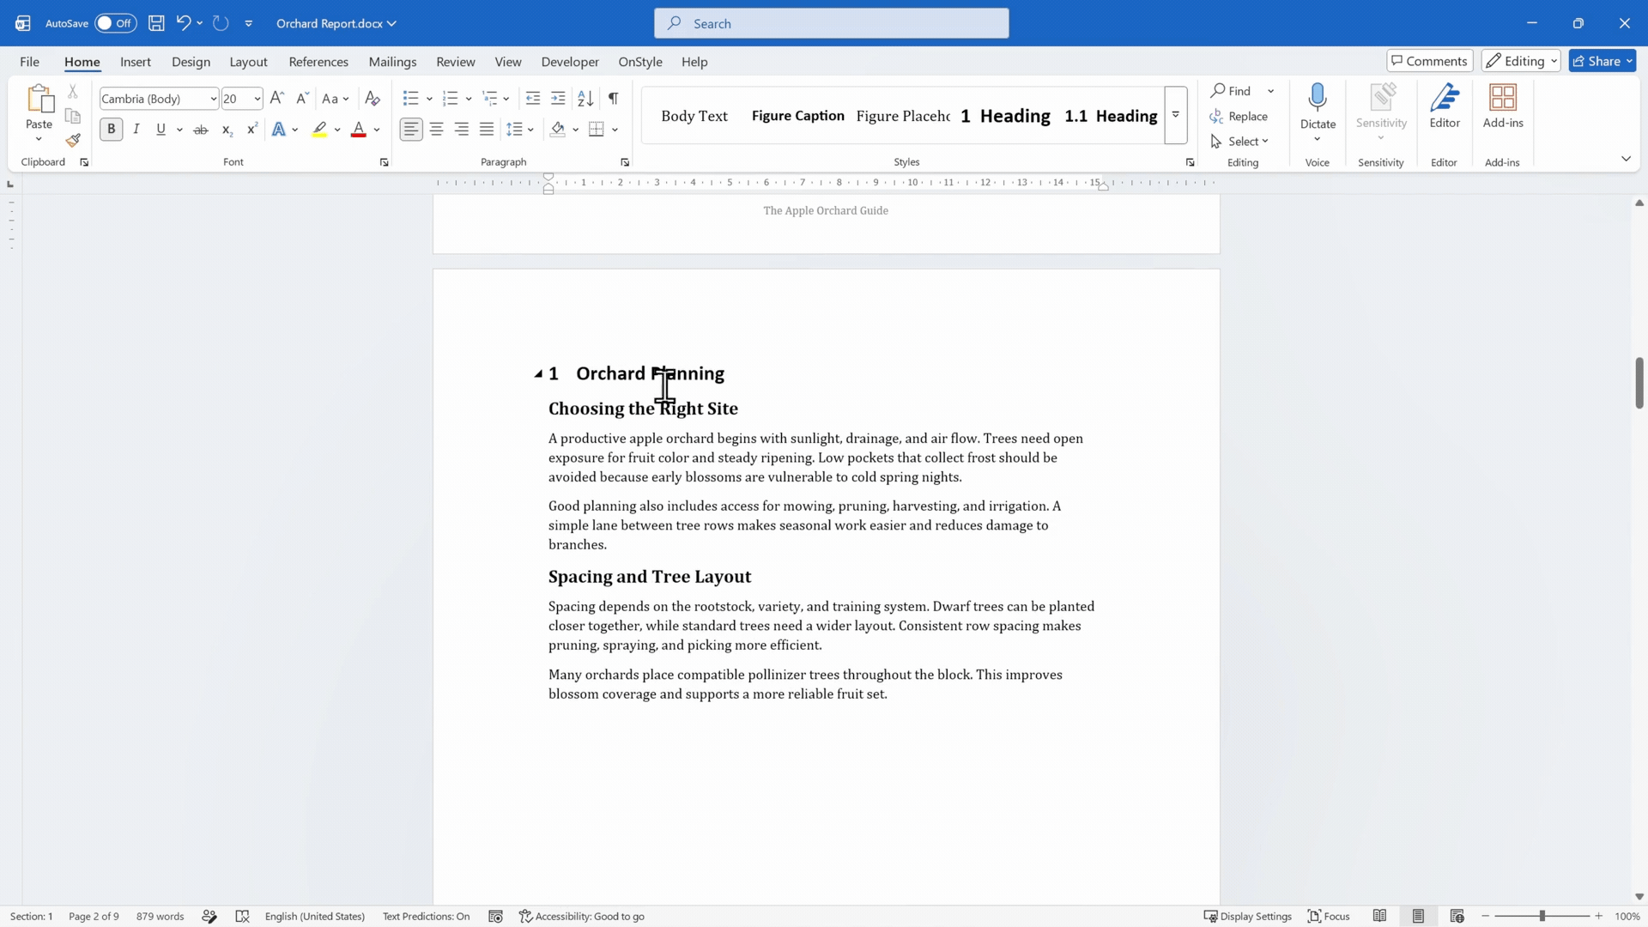Toggle Align Right
This screenshot has width=1648, height=927.
point(462,130)
